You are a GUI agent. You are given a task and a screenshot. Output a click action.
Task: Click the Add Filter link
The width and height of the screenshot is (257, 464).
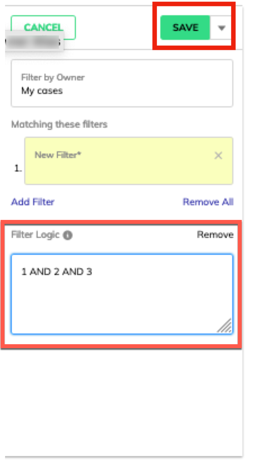[33, 202]
